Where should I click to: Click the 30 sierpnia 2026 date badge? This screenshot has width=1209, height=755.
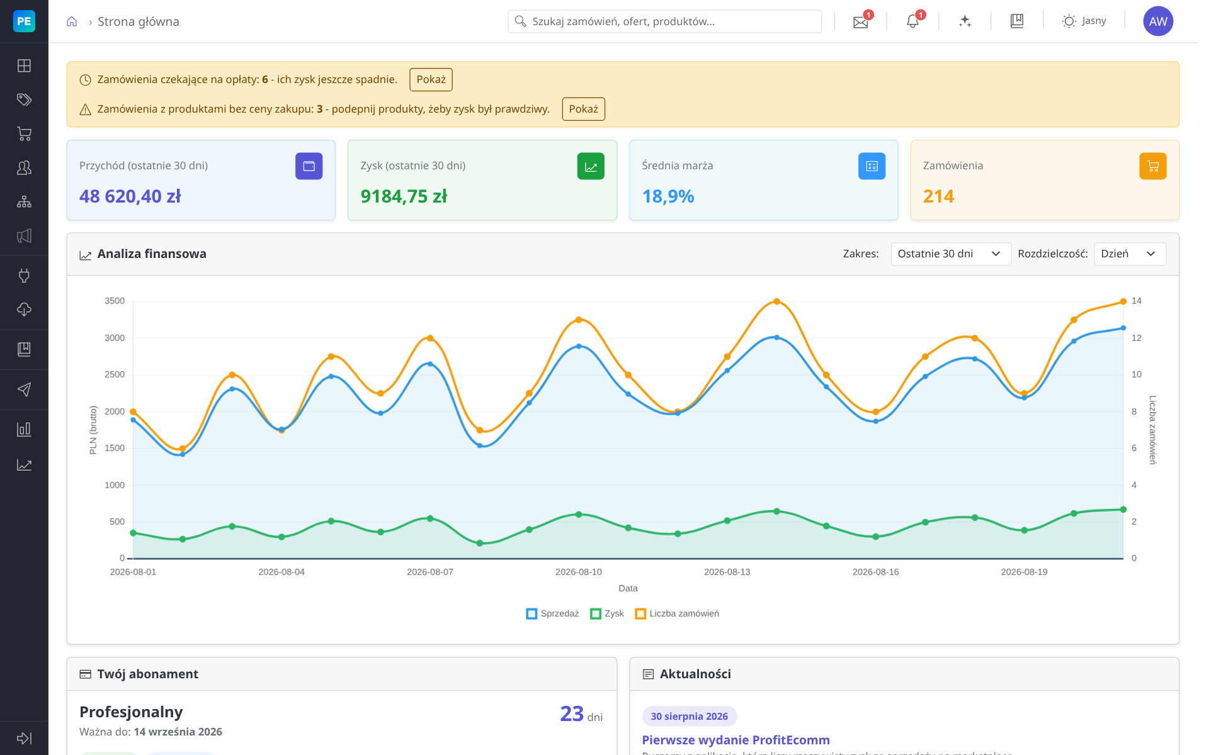[x=690, y=716]
